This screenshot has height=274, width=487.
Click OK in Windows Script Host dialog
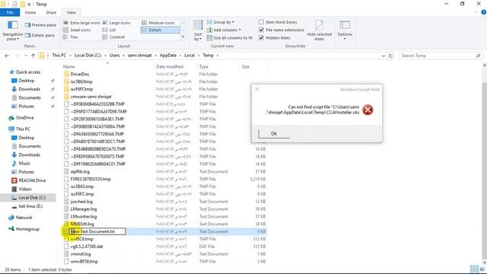(274, 134)
